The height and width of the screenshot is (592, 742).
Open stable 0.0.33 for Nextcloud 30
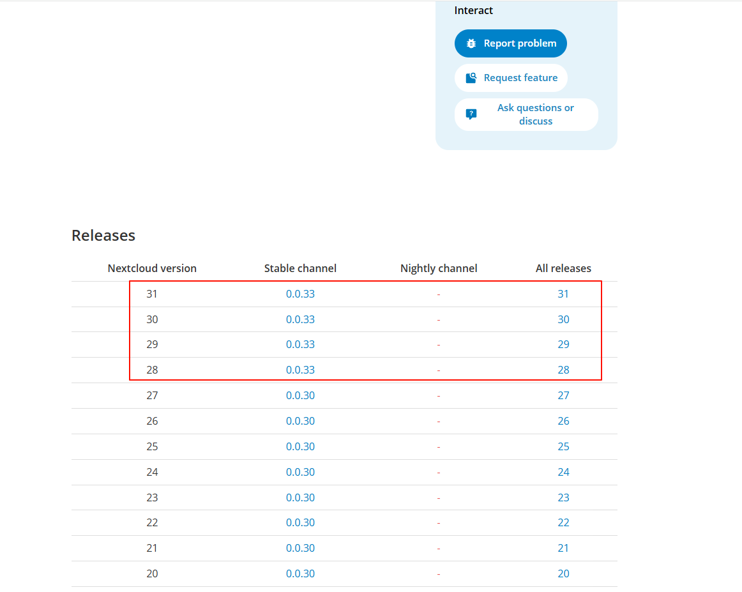point(300,319)
